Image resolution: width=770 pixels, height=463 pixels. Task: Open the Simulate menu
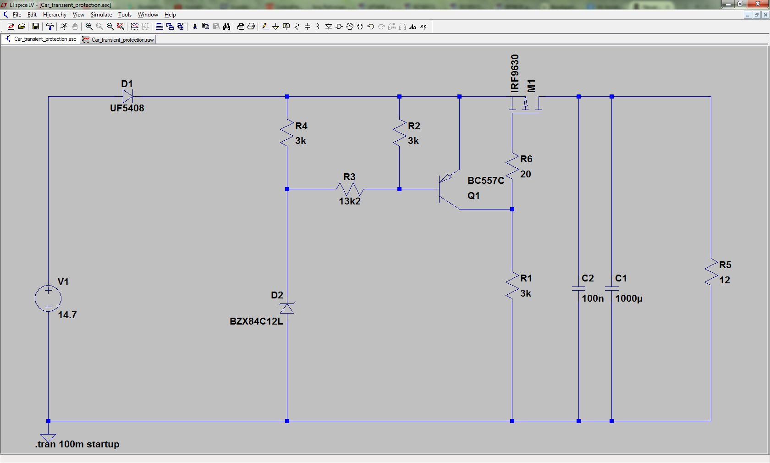101,15
